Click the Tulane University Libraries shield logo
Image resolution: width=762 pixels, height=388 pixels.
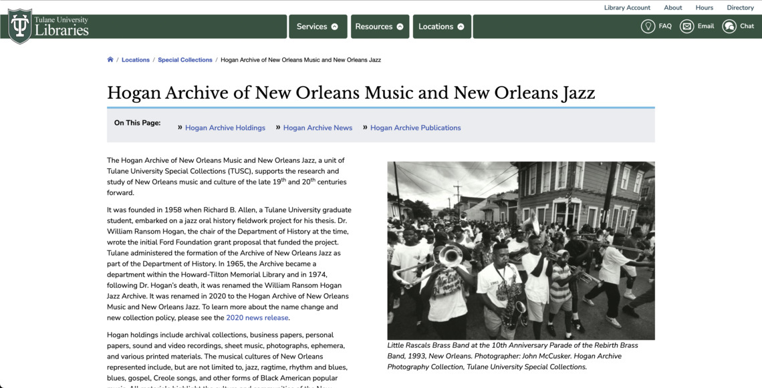20,26
